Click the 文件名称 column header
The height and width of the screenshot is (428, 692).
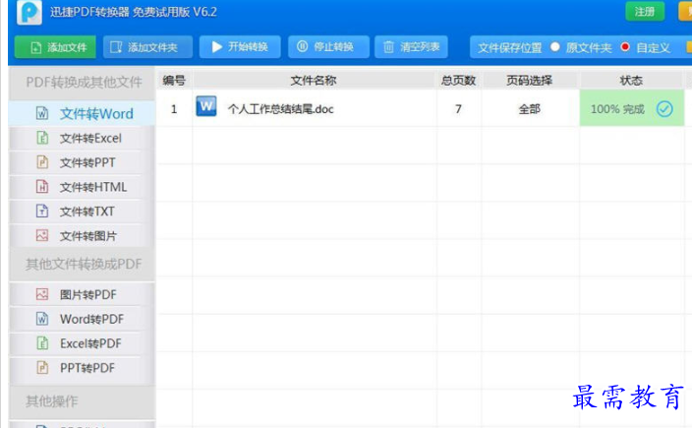click(x=314, y=80)
